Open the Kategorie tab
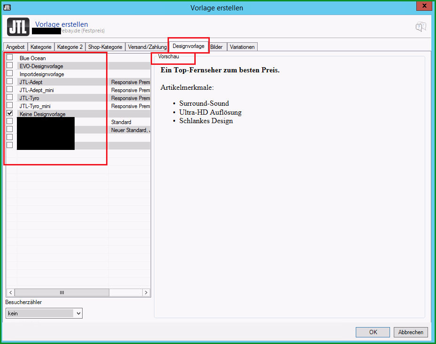The height and width of the screenshot is (344, 436). point(41,47)
